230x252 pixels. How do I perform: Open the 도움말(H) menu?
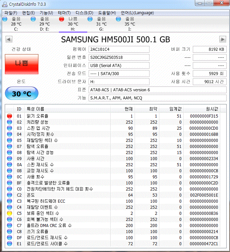tap(107, 13)
